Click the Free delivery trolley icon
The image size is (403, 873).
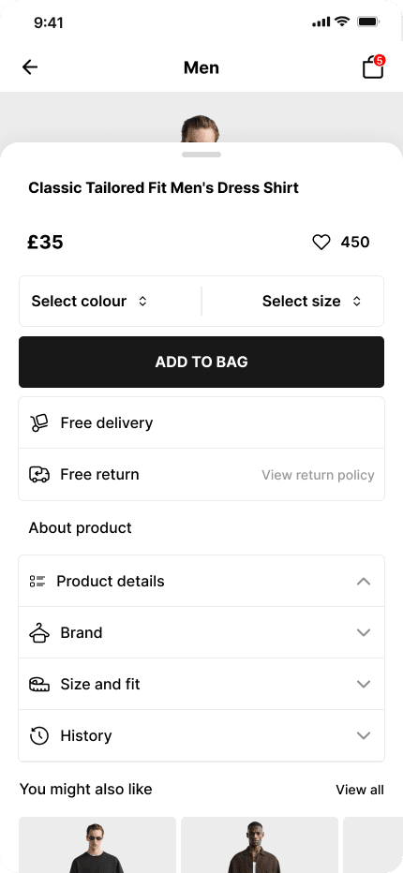point(39,423)
